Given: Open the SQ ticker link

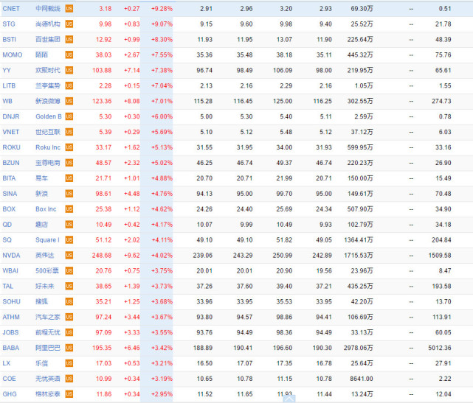Looking at the screenshot, I should [x=7, y=240].
